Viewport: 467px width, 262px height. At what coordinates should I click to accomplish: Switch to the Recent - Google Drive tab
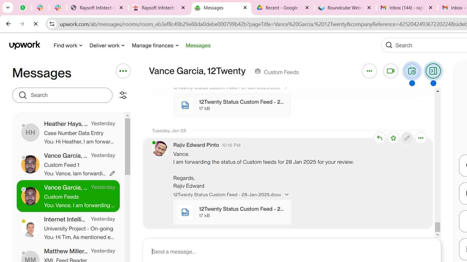282,8
